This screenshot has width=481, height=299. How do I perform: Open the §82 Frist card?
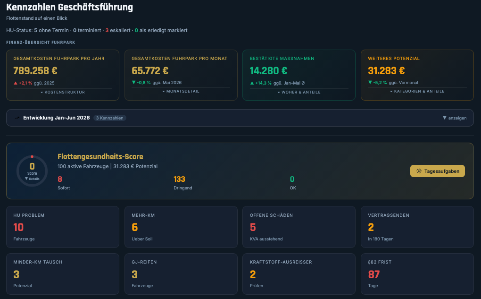pyautogui.click(x=417, y=274)
